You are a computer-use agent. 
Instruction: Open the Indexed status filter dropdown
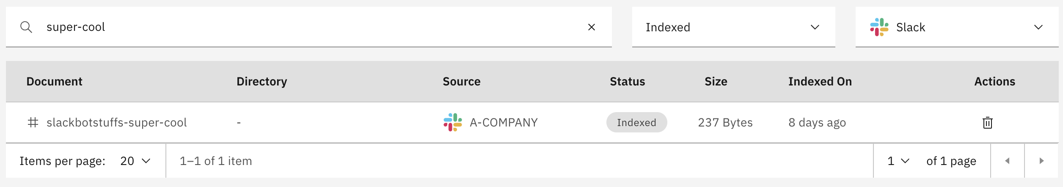coord(733,27)
